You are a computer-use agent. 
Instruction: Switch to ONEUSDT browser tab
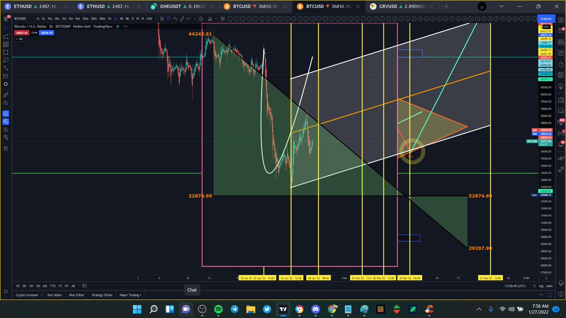pyautogui.click(x=182, y=6)
